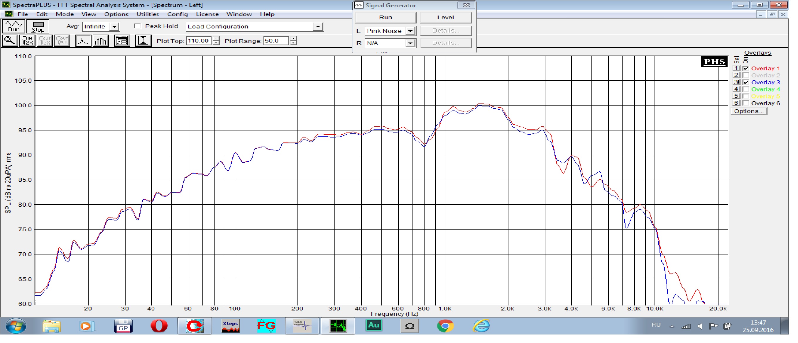798x343 pixels.
Task: Select the magnifier zoom tool
Action: click(10, 41)
